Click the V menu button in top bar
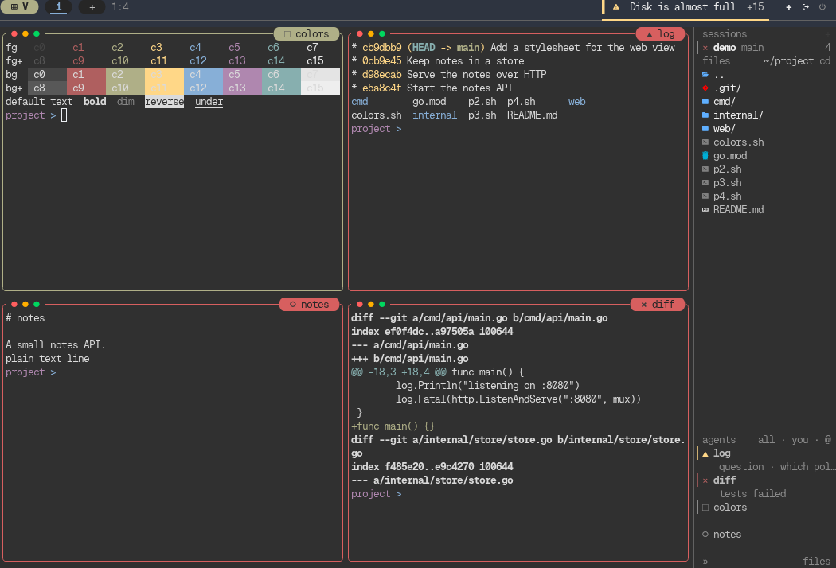Viewport: 836px width, 568px height. click(19, 7)
